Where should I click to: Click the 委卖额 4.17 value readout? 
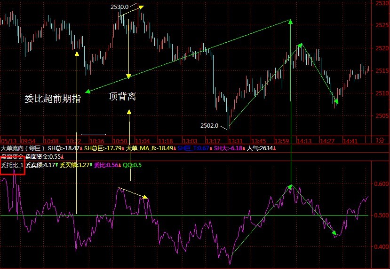point(40,165)
